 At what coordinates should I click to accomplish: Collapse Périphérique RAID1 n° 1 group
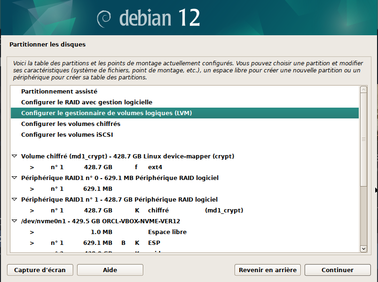[15, 200]
